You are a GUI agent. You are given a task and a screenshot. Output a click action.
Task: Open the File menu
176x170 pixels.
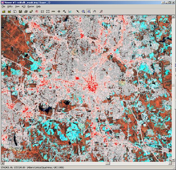[3, 6]
